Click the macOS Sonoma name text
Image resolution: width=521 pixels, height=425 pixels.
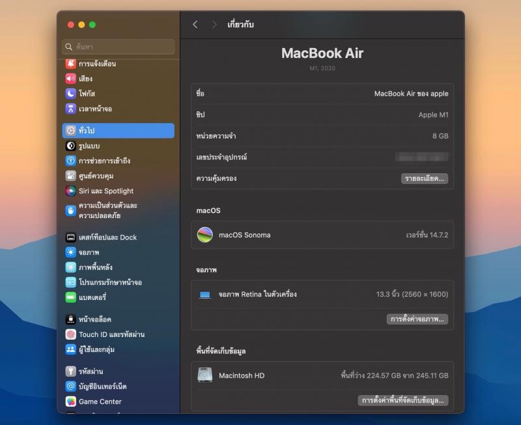245,235
